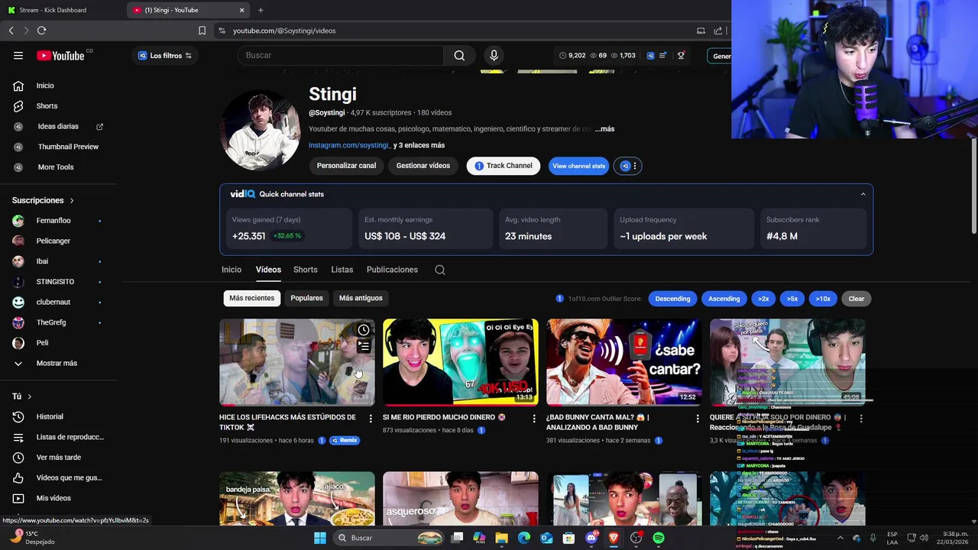Viewport: 978px width, 550px height.
Task: Switch to the Publicaciones channel tab
Action: (x=392, y=270)
